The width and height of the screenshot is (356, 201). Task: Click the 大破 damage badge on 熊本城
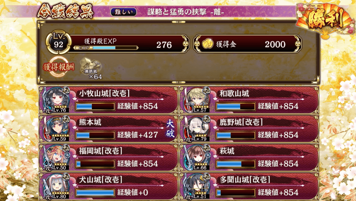tap(170, 129)
